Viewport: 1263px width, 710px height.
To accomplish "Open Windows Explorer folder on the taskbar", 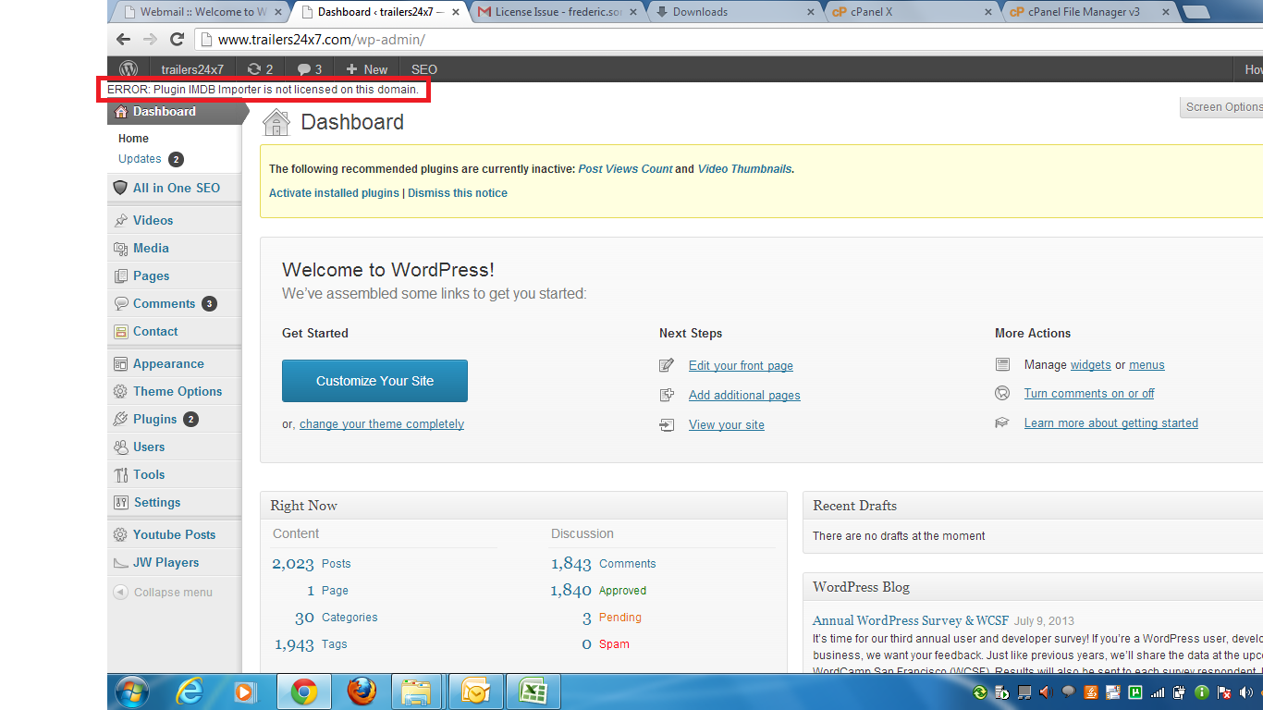I will [417, 692].
